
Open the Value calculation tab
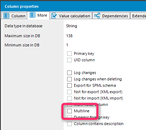[71, 16]
